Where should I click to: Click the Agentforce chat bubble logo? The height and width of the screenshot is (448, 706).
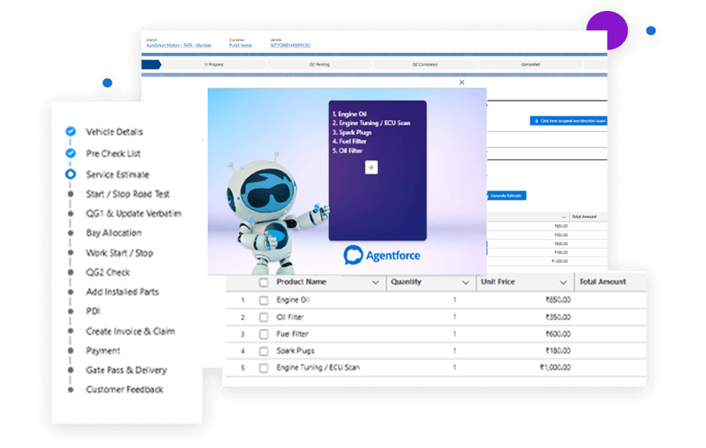click(x=353, y=256)
